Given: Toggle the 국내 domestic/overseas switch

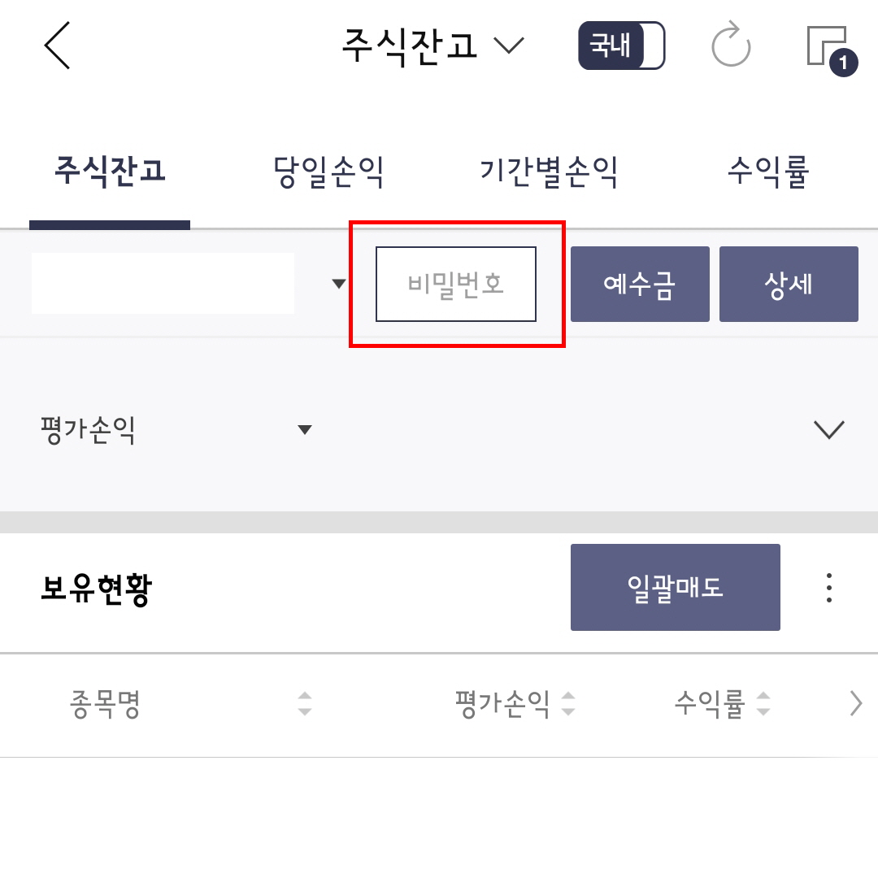Looking at the screenshot, I should tap(622, 46).
